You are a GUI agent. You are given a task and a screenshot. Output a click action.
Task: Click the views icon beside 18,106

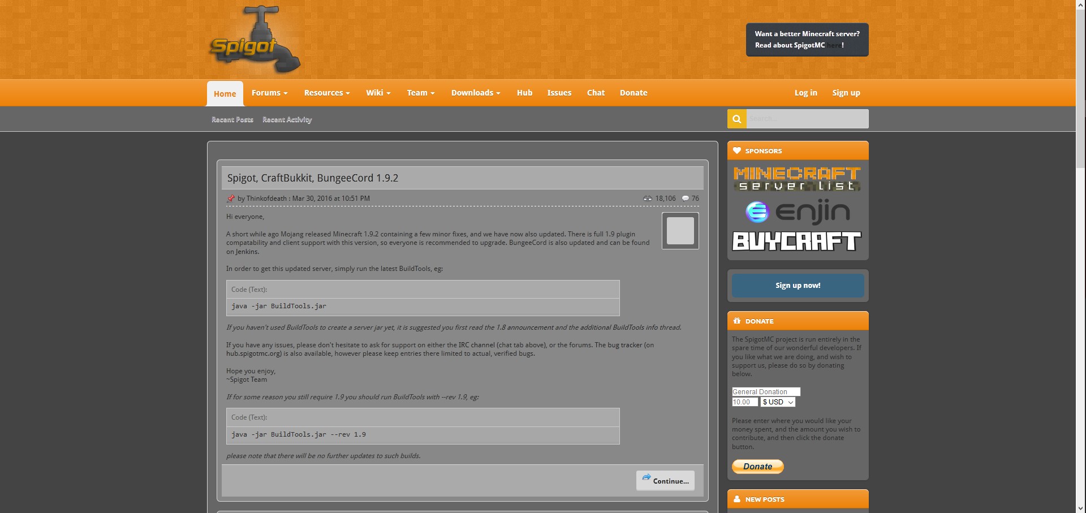coord(648,199)
